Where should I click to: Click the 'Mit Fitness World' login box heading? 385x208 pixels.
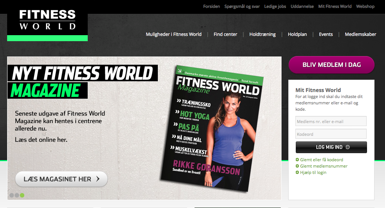[318, 90]
